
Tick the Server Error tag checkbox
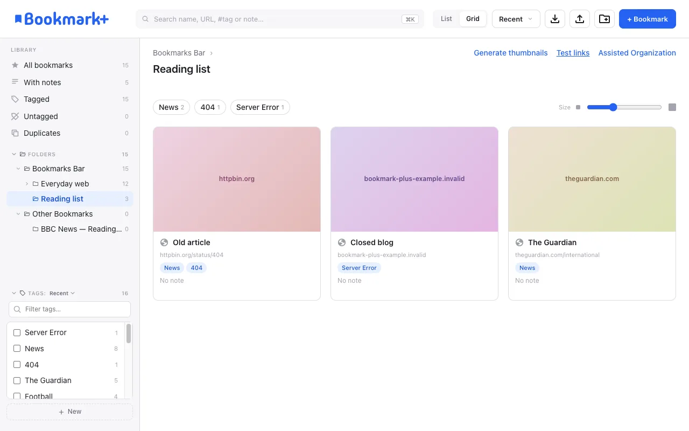(x=17, y=333)
